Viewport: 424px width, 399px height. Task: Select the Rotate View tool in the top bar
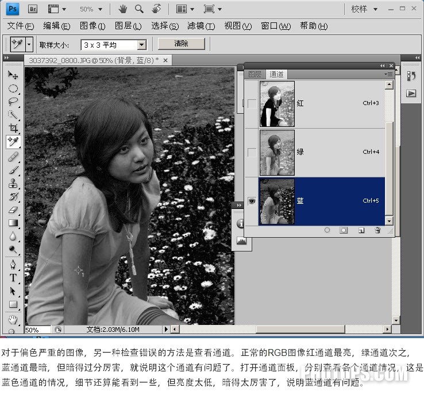coord(156,9)
